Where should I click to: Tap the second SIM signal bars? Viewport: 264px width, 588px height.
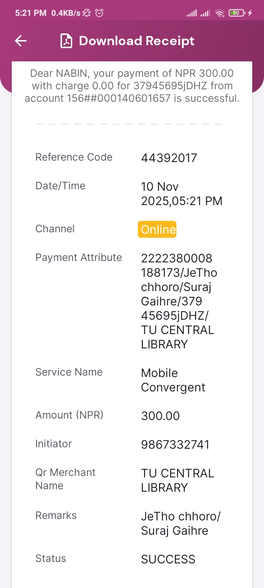click(205, 13)
